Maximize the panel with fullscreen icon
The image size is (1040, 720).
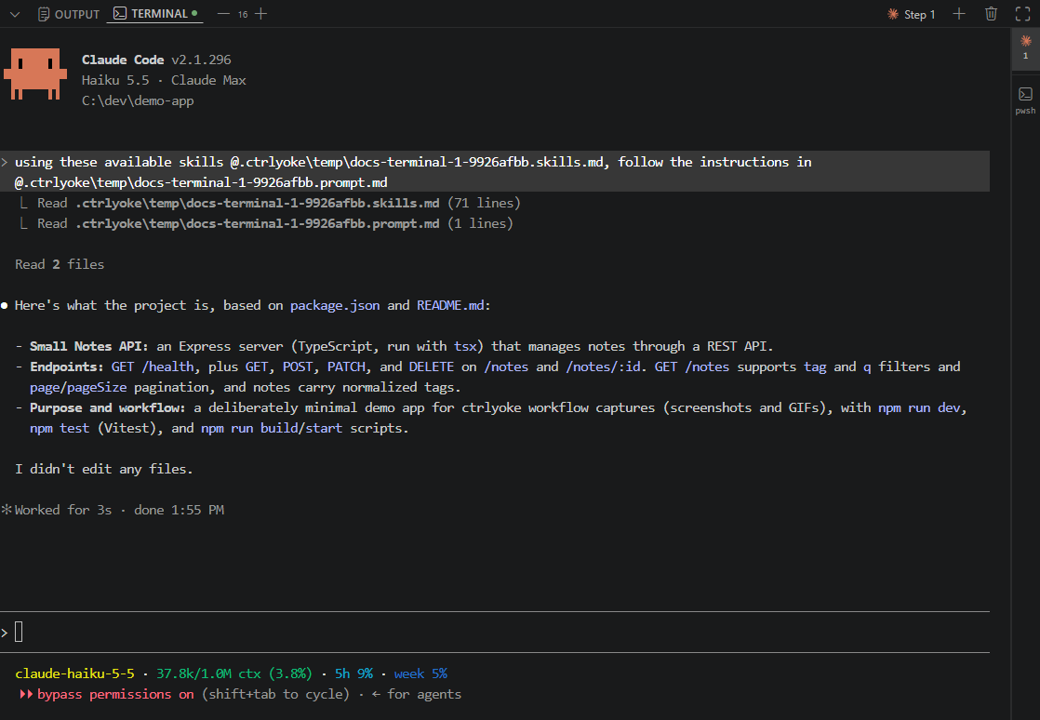(x=1022, y=14)
